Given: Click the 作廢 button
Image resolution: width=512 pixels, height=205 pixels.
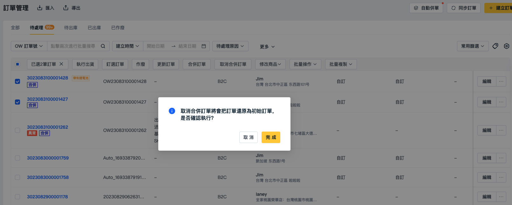Looking at the screenshot, I should [140, 64].
